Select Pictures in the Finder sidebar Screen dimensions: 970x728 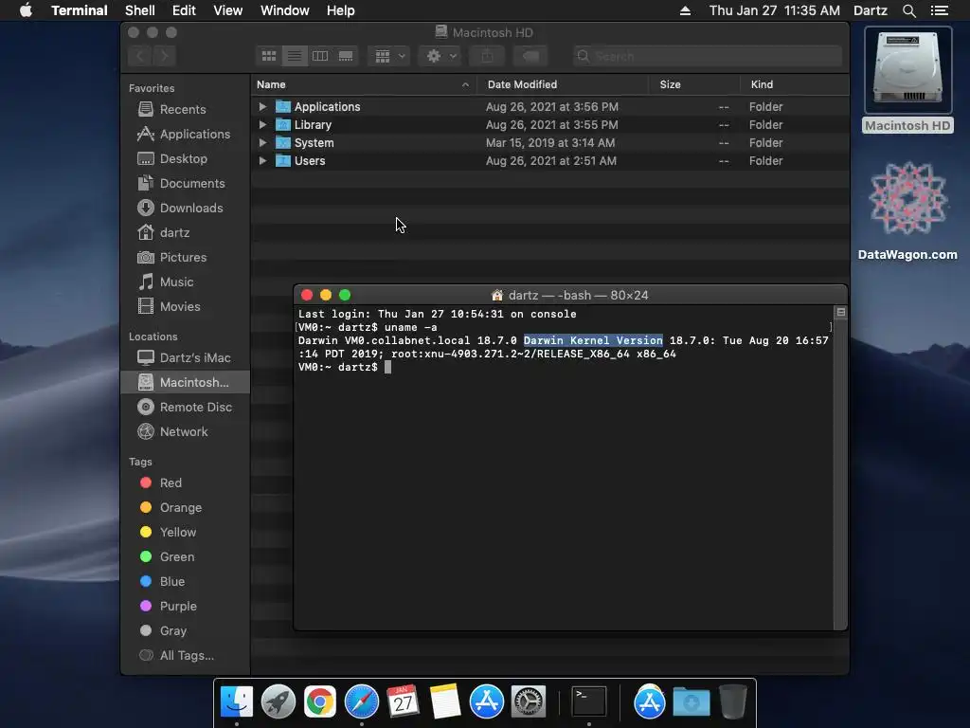click(x=186, y=258)
